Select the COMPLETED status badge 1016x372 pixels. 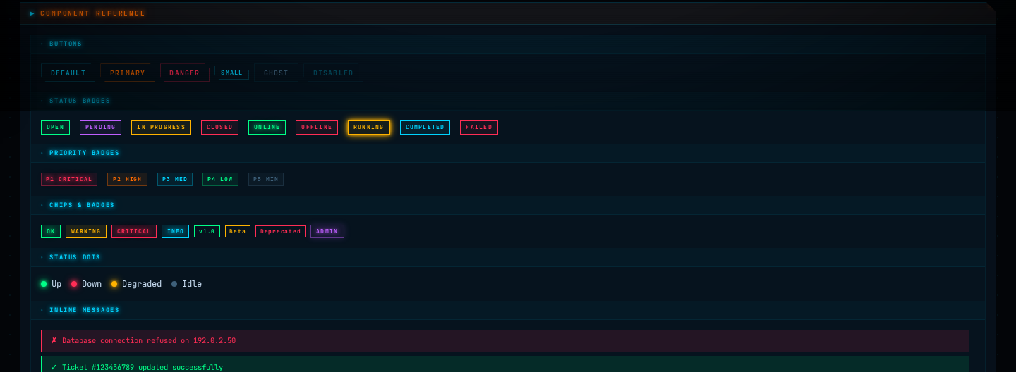pyautogui.click(x=425, y=128)
